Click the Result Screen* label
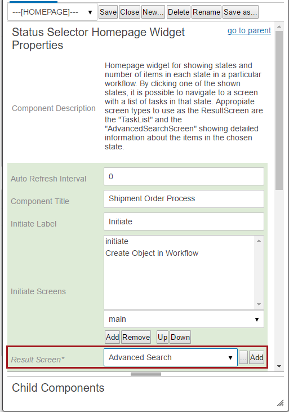The image size is (289, 412). coord(38,360)
